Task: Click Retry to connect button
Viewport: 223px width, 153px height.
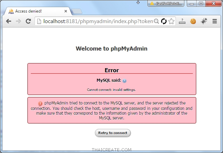Action: coord(113,133)
